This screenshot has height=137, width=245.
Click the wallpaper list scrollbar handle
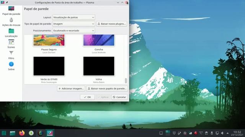126,81
